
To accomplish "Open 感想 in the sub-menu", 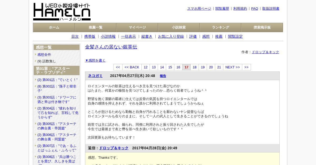I will click(x=206, y=36).
